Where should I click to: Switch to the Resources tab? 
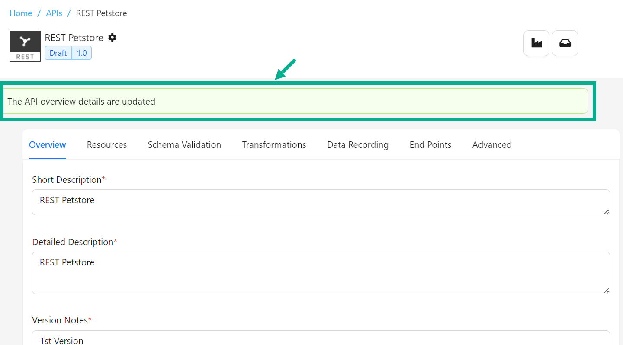[x=106, y=144]
